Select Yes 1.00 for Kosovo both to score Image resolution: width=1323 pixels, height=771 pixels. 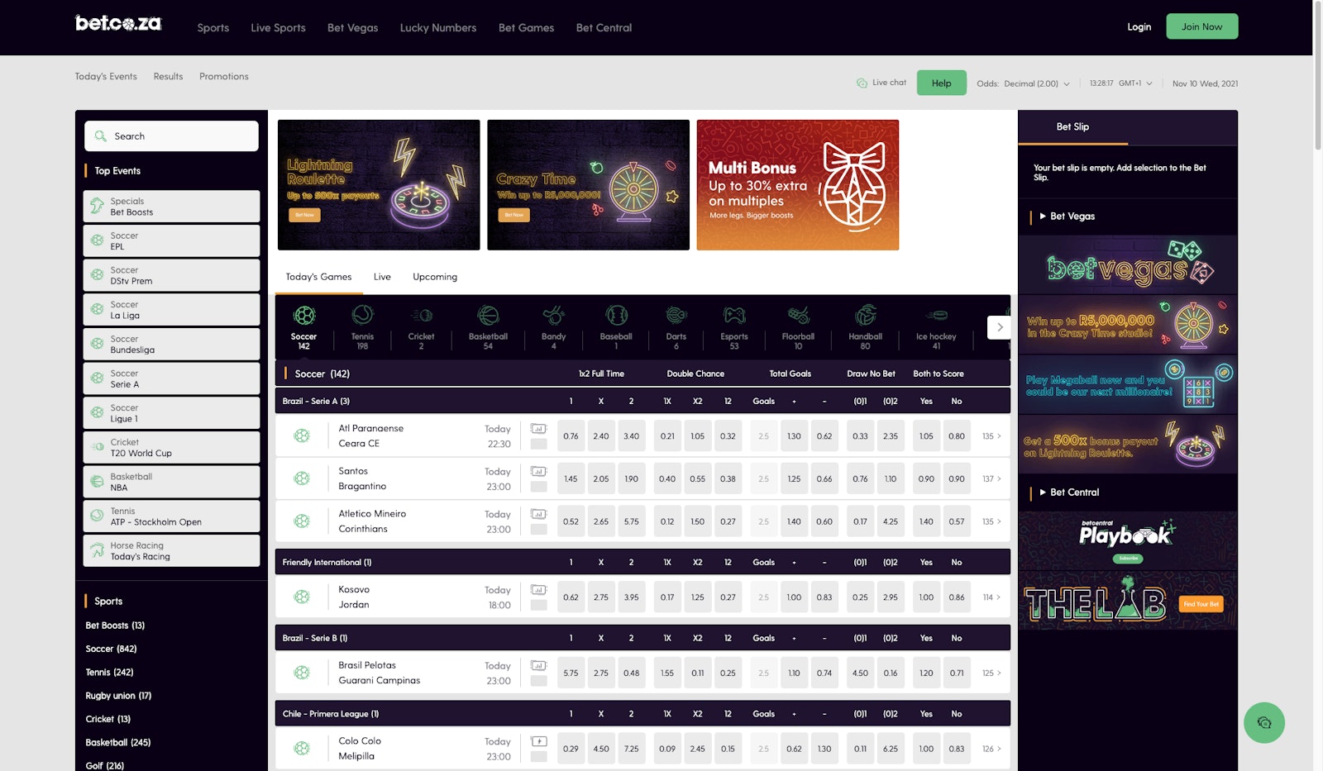926,597
